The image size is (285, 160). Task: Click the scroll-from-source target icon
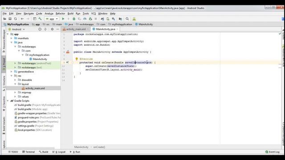pos(40,29)
